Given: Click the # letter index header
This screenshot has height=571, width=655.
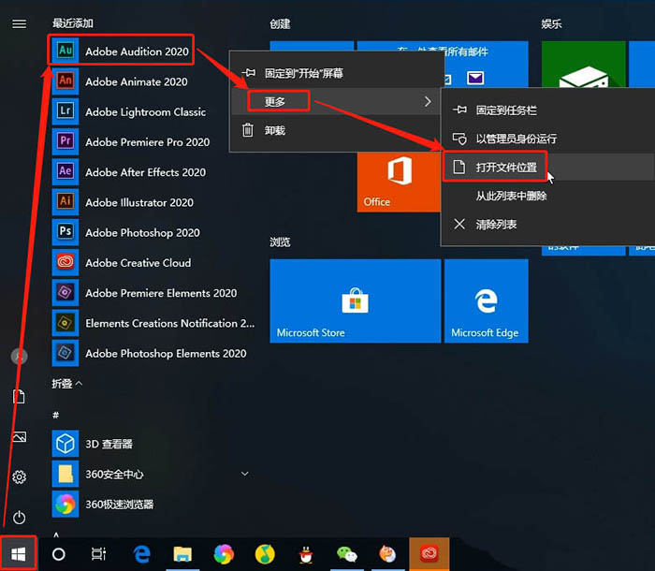Looking at the screenshot, I should tap(56, 415).
